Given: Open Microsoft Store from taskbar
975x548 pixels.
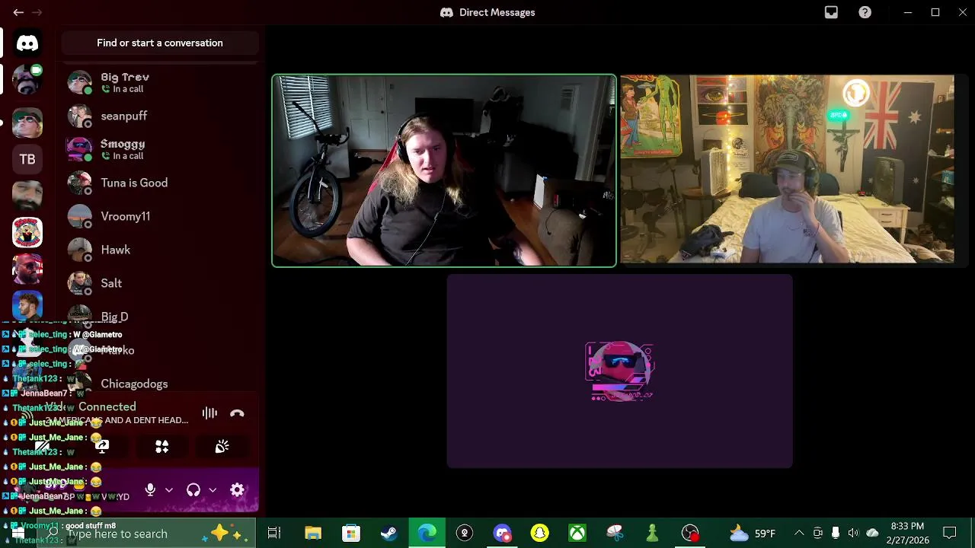Looking at the screenshot, I should (350, 534).
